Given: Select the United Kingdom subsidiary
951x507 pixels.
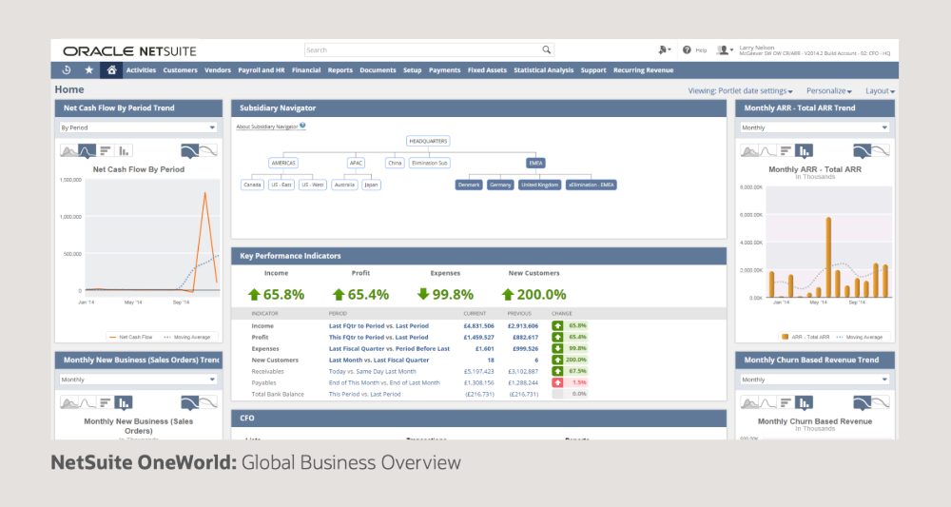Looking at the screenshot, I should click(x=540, y=185).
